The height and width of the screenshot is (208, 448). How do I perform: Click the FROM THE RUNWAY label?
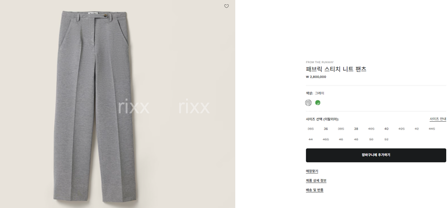point(319,62)
